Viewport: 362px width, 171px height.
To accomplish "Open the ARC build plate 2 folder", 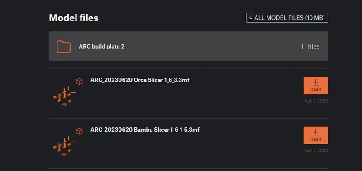I will coord(188,46).
